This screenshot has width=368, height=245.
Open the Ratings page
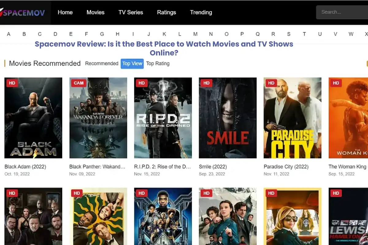tap(167, 13)
